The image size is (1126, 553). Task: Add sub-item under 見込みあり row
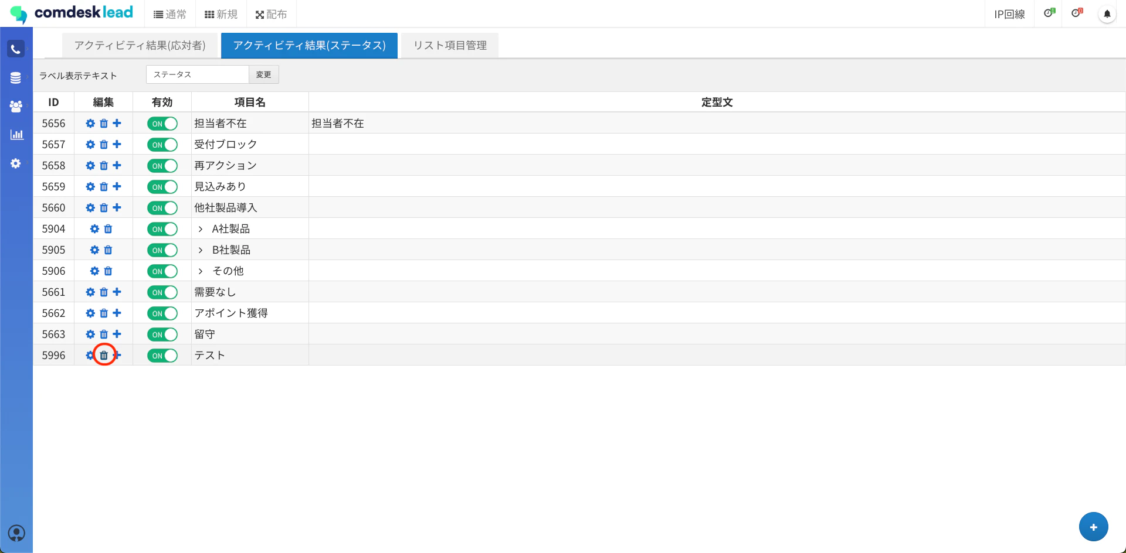[x=117, y=186]
